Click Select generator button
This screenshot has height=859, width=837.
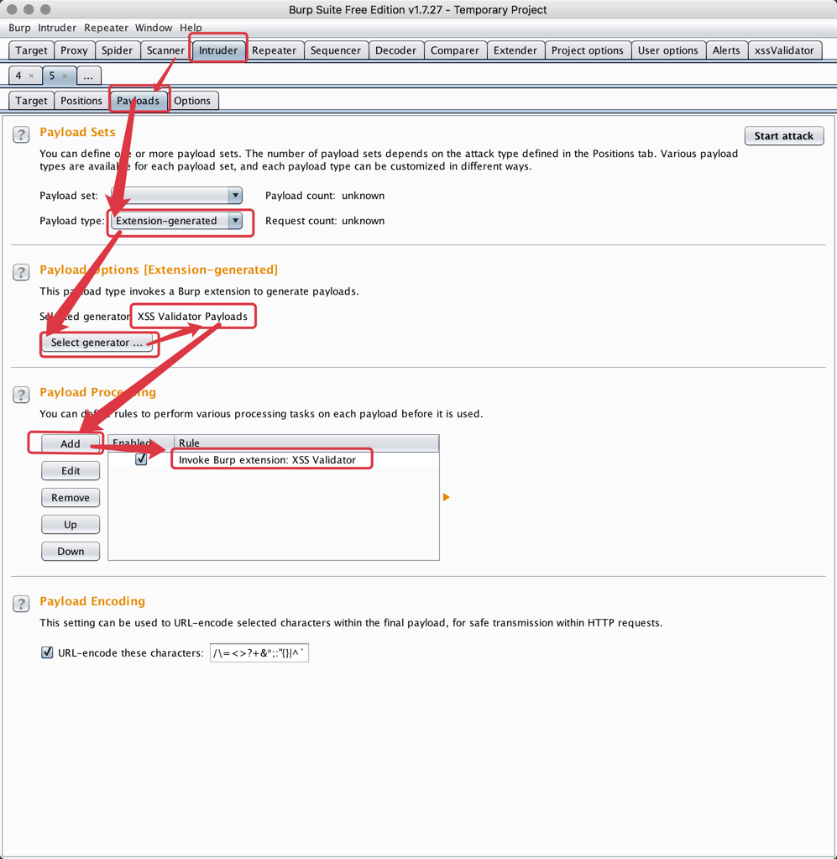[x=97, y=343]
